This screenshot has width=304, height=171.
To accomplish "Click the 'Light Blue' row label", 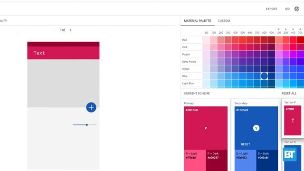I will tap(188, 84).
